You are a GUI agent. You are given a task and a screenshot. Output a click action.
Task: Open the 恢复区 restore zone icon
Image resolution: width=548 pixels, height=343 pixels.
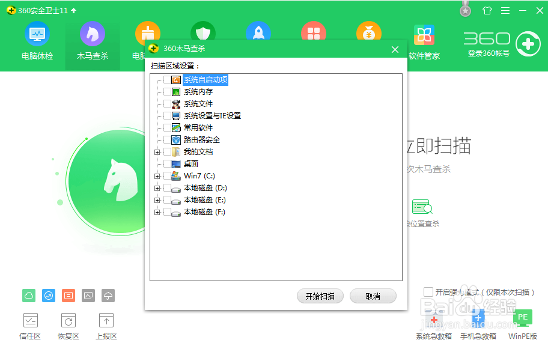click(68, 320)
